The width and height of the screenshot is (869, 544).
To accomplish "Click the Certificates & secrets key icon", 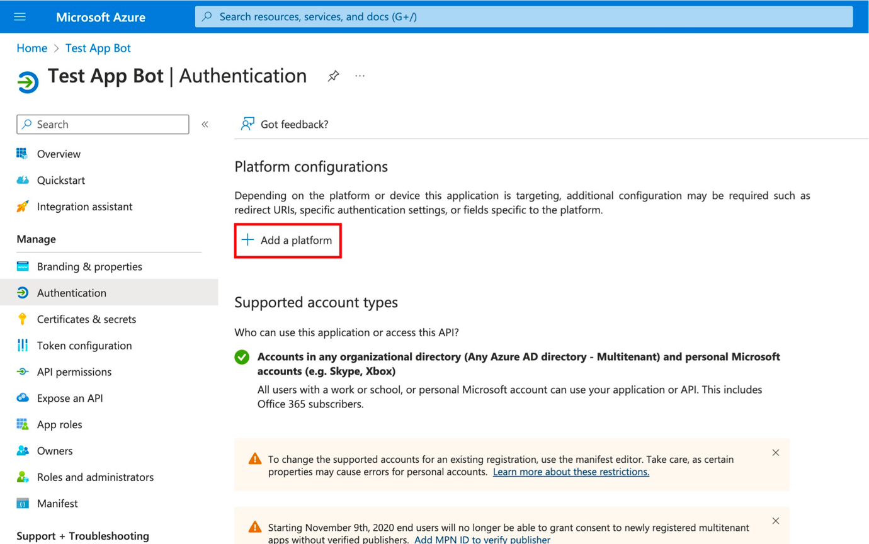I will 23,319.
